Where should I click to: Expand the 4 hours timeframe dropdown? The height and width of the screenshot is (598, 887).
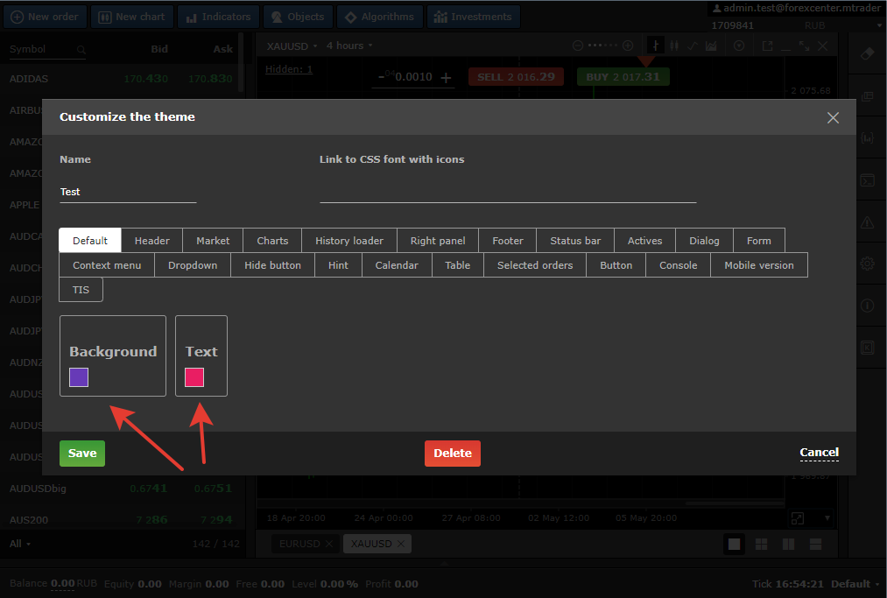(x=349, y=46)
